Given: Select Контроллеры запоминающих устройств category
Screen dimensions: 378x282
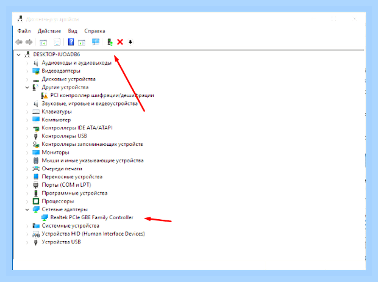Looking at the screenshot, I should pos(92,144).
